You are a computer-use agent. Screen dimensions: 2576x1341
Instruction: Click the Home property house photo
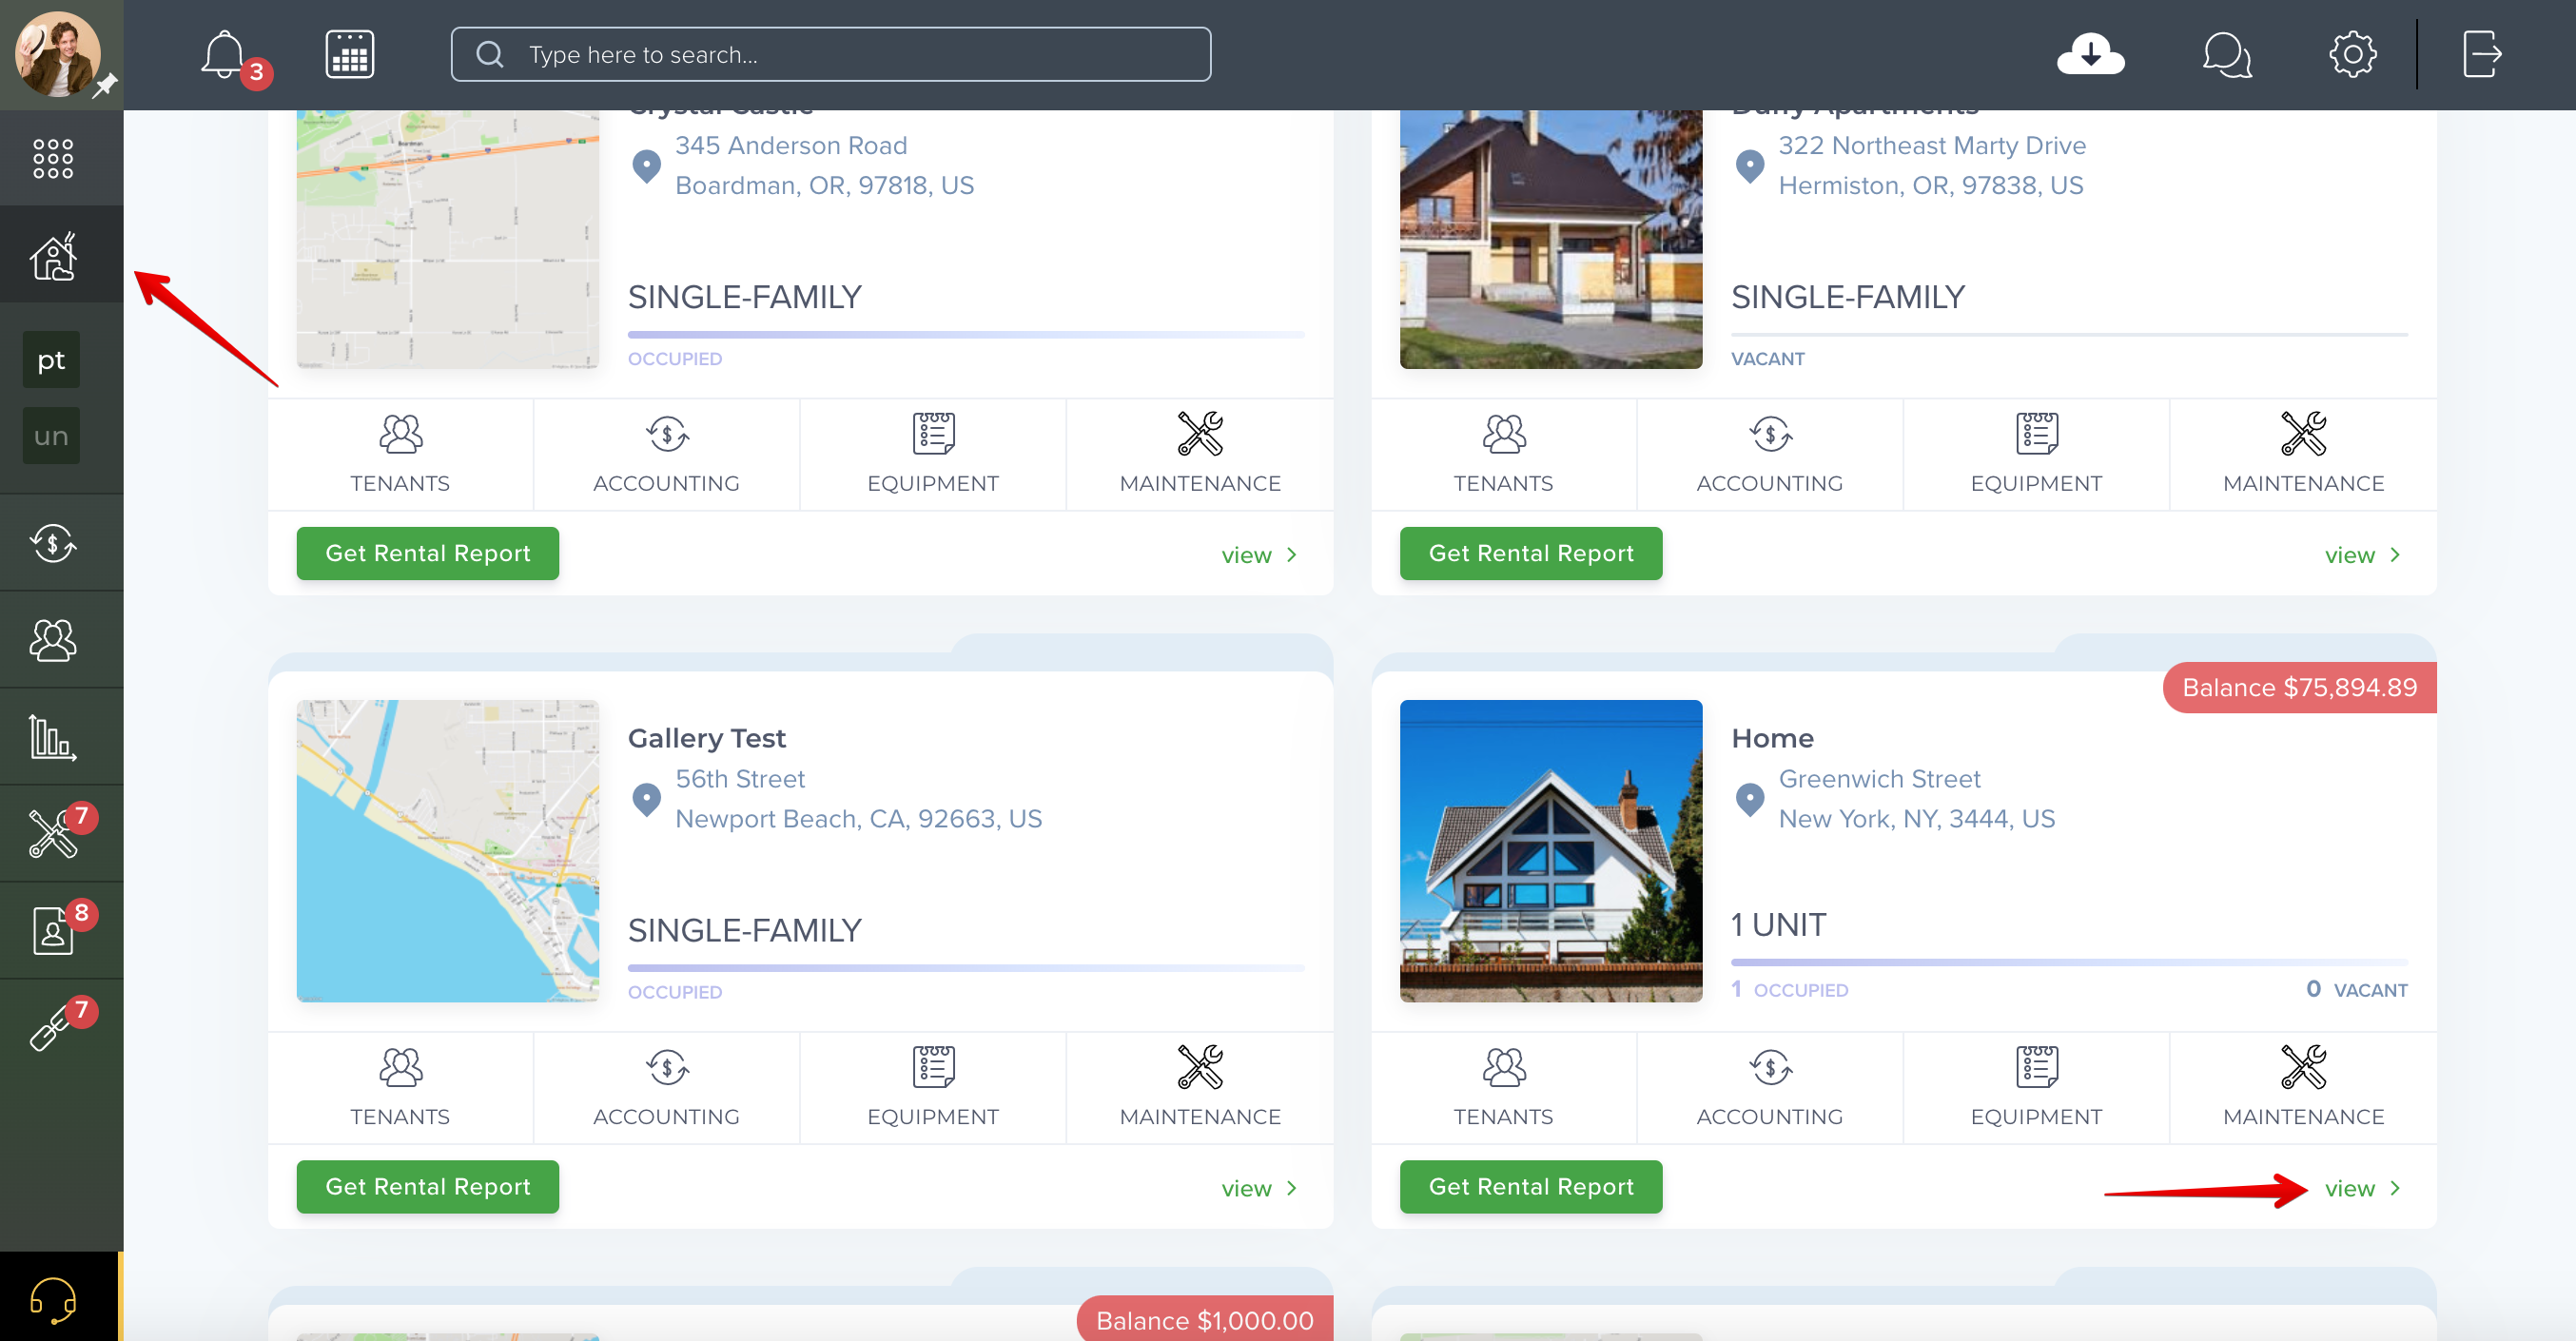(1551, 851)
